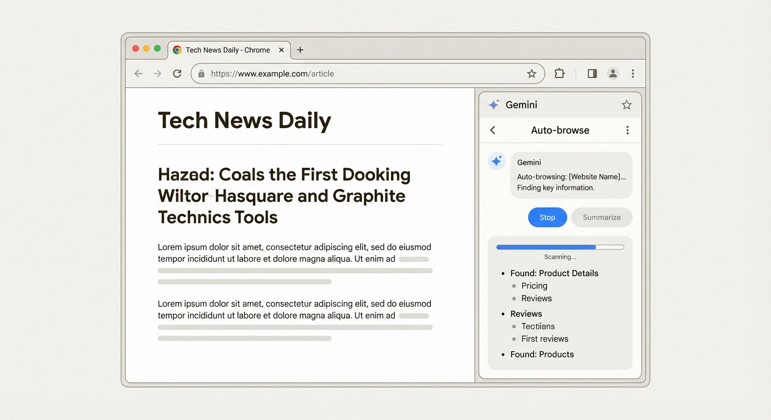Click the URL address bar
This screenshot has height=420, width=771.
click(361, 74)
